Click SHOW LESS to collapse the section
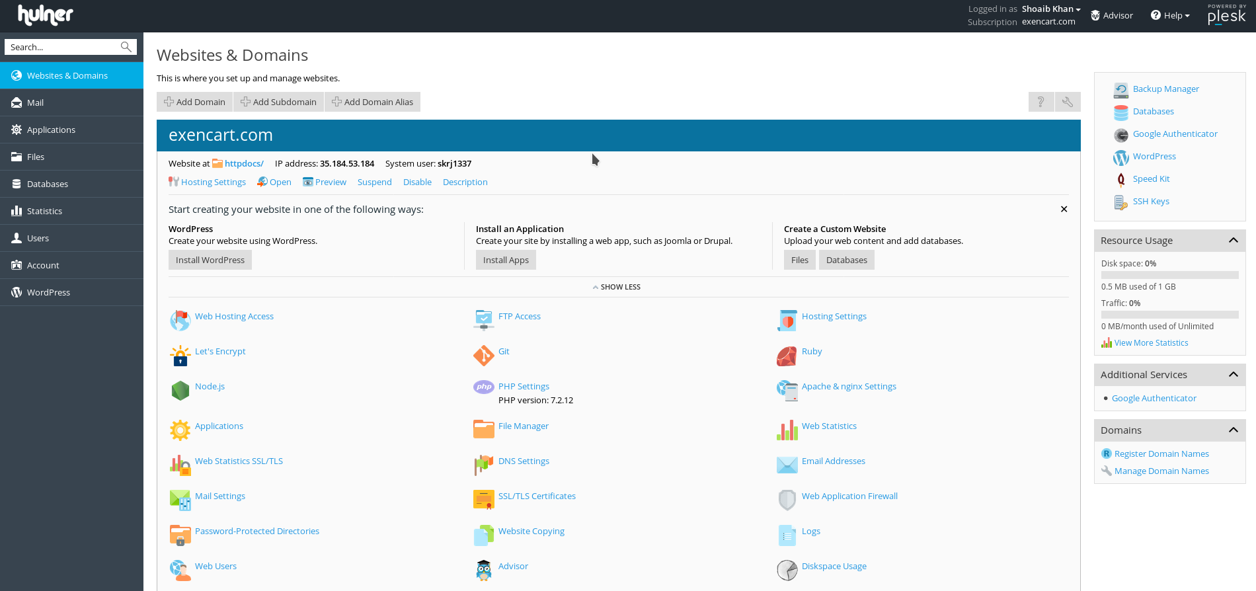Viewport: 1256px width, 591px height. (x=617, y=287)
